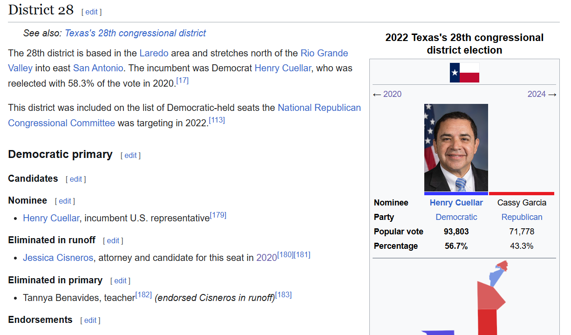Open the district results map image
The width and height of the screenshot is (571, 335).
[464, 298]
